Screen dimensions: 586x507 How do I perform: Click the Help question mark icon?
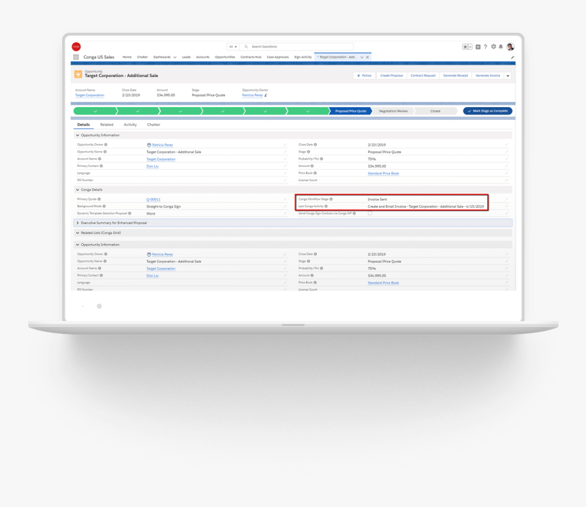[x=486, y=47]
